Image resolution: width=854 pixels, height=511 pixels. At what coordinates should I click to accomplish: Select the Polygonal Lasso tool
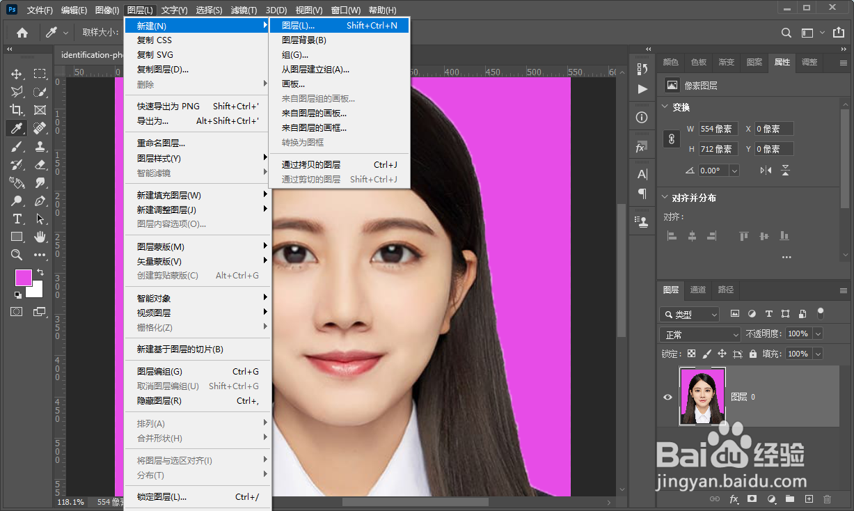pos(17,92)
